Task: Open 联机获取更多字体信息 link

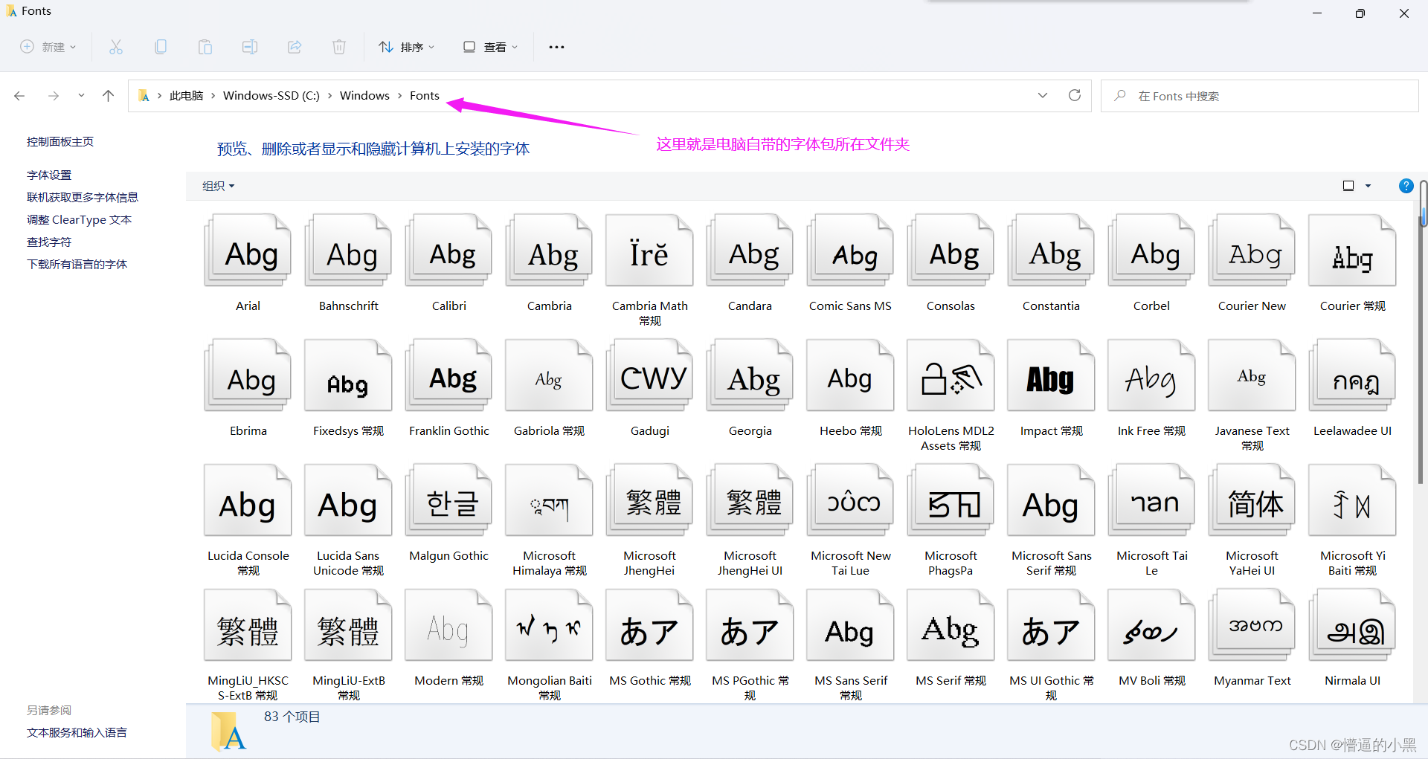Action: (x=83, y=197)
